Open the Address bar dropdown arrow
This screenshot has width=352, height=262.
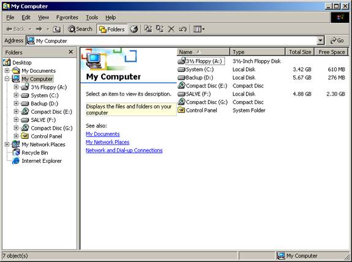320,41
